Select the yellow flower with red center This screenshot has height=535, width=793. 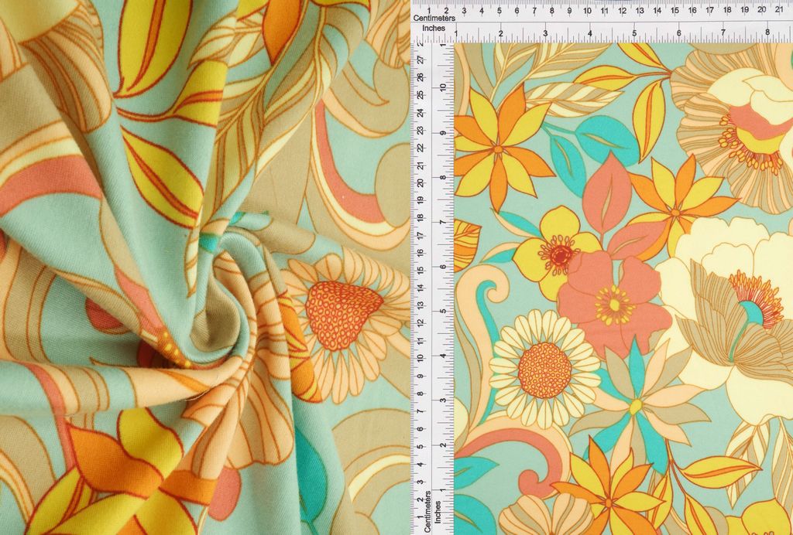(x=557, y=252)
